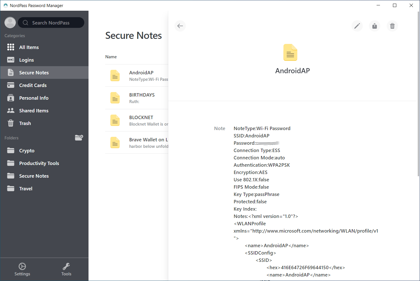Screen dimensions: 420x281
Task: Click the Trash bin icon in sidebar
Action: (x=11, y=123)
